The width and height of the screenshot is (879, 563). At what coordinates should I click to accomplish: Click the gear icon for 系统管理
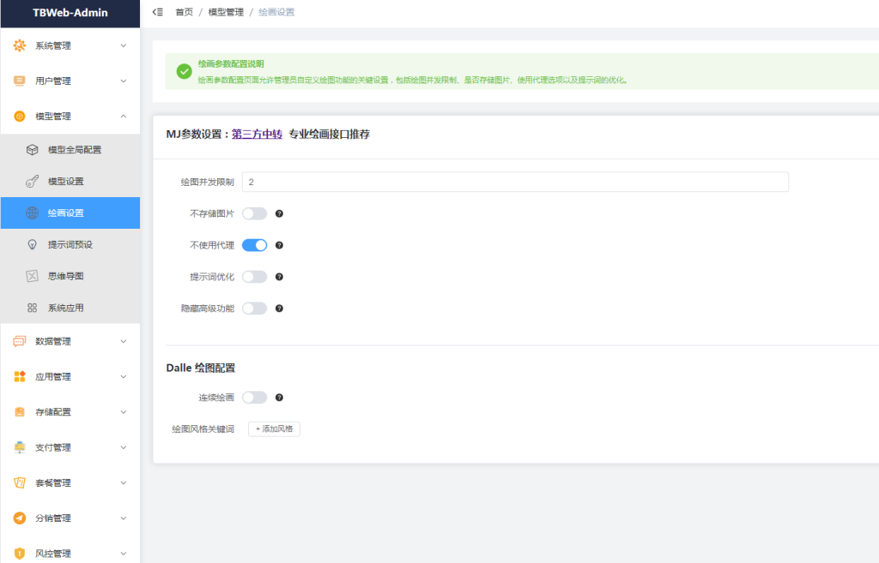[x=20, y=45]
